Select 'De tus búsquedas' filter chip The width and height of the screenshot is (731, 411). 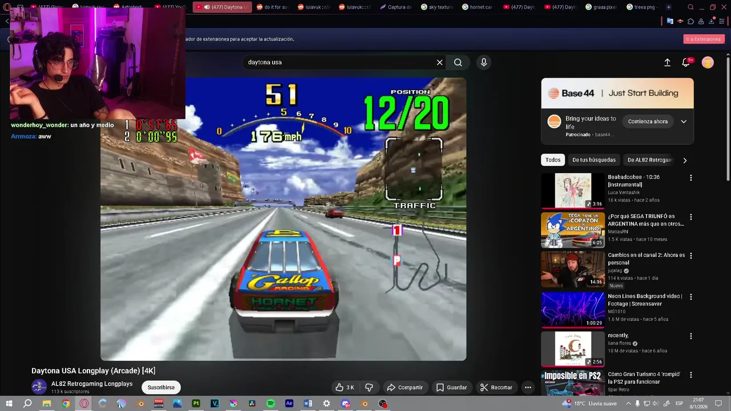click(x=594, y=160)
